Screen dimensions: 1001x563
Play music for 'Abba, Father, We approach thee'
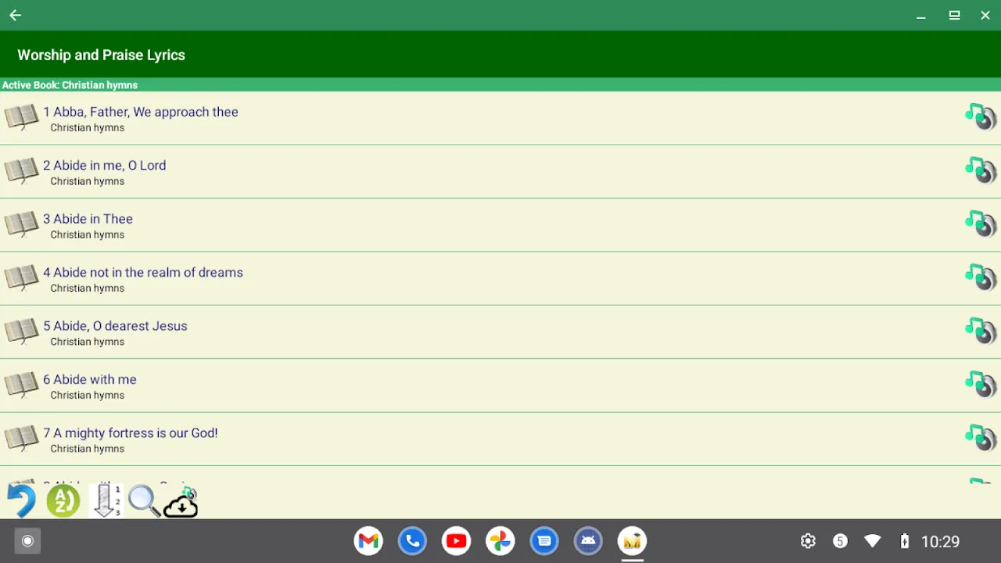(981, 117)
